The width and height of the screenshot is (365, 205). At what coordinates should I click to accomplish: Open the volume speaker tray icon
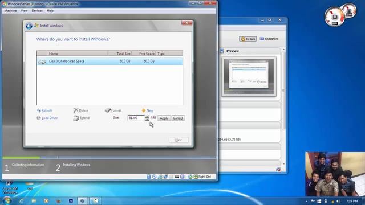tap(338, 201)
